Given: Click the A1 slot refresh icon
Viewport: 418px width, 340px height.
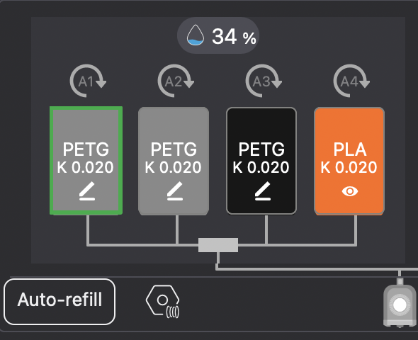Looking at the screenshot, I should pyautogui.click(x=88, y=81).
